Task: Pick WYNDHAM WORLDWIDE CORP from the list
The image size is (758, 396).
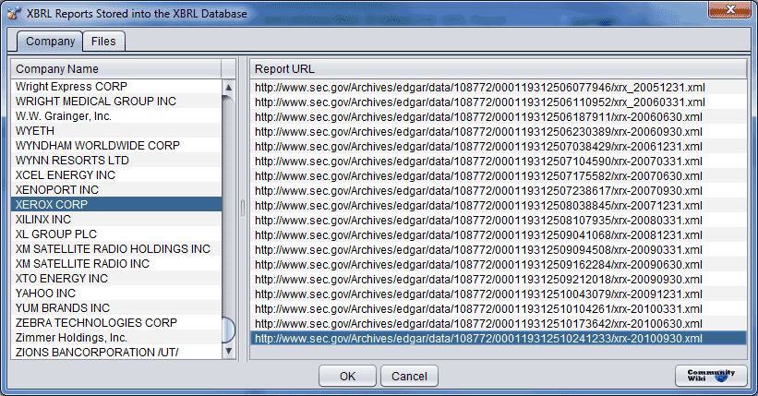Action: 116,146
